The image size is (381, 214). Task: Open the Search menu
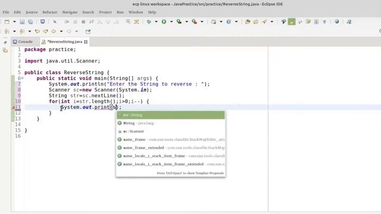click(88, 12)
